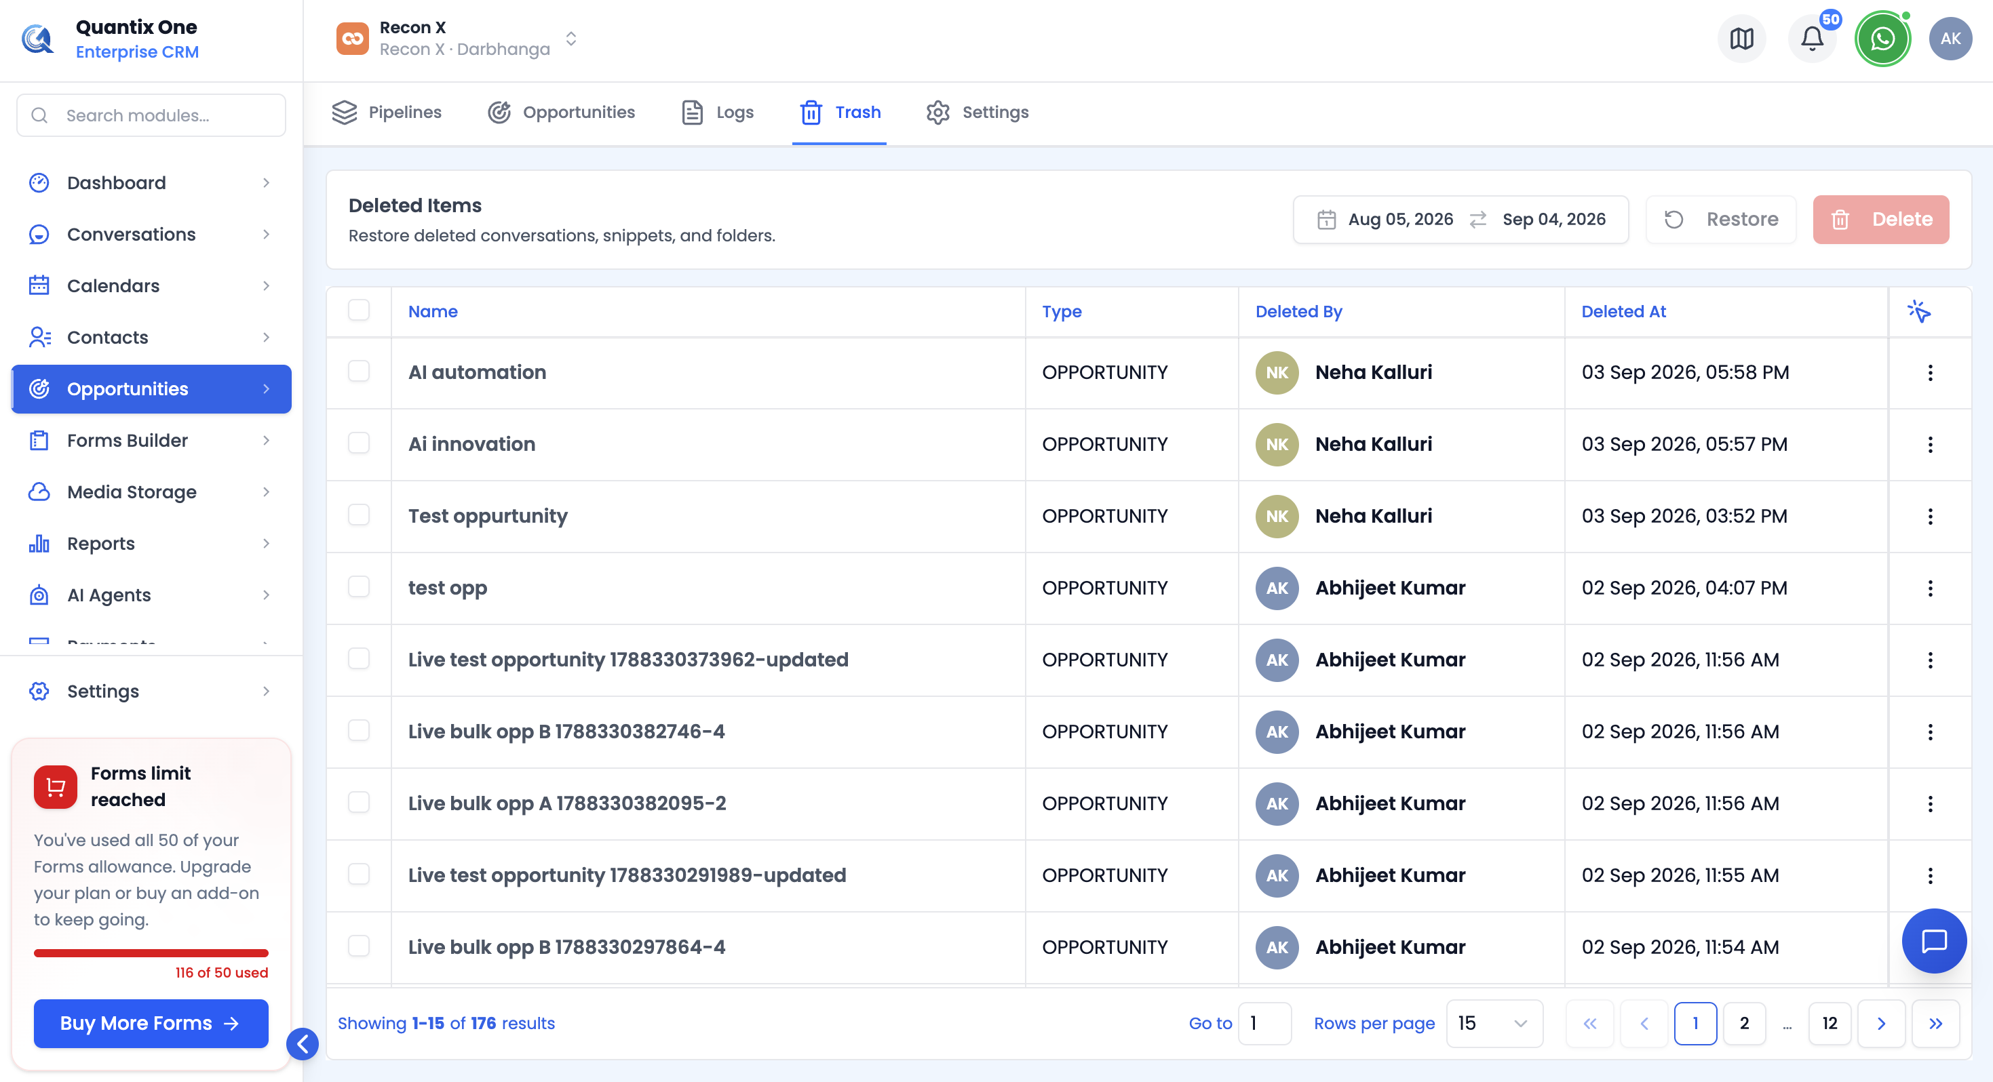Click the Quantix One logo
This screenshot has width=1993, height=1082.
tap(37, 39)
